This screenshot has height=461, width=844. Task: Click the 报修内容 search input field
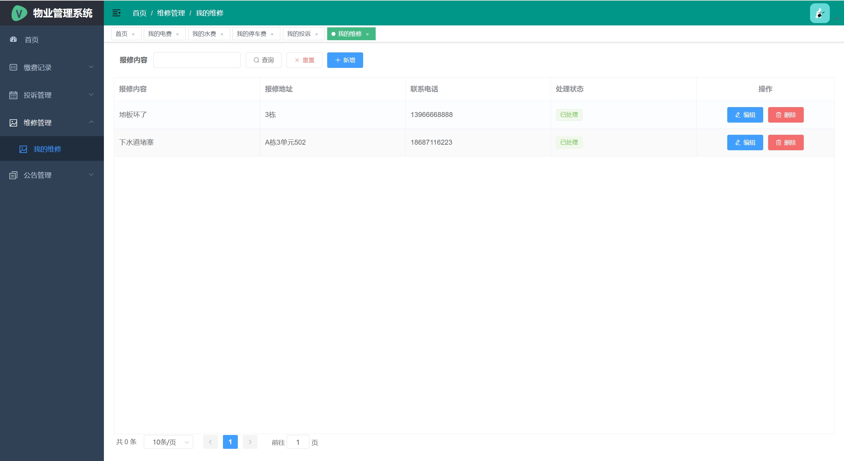click(x=197, y=60)
